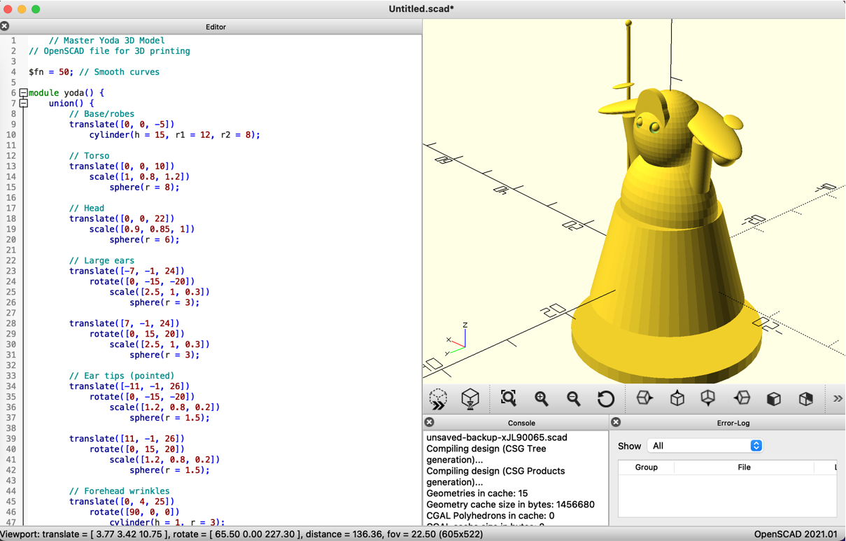Close the Console panel
846x541 pixels.
(x=430, y=423)
